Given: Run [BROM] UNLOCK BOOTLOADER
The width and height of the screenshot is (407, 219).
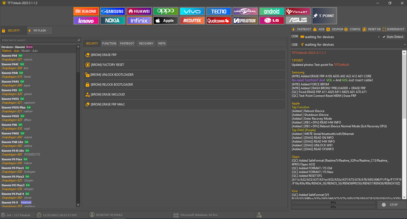Looking at the screenshot, I should pyautogui.click(x=184, y=75).
